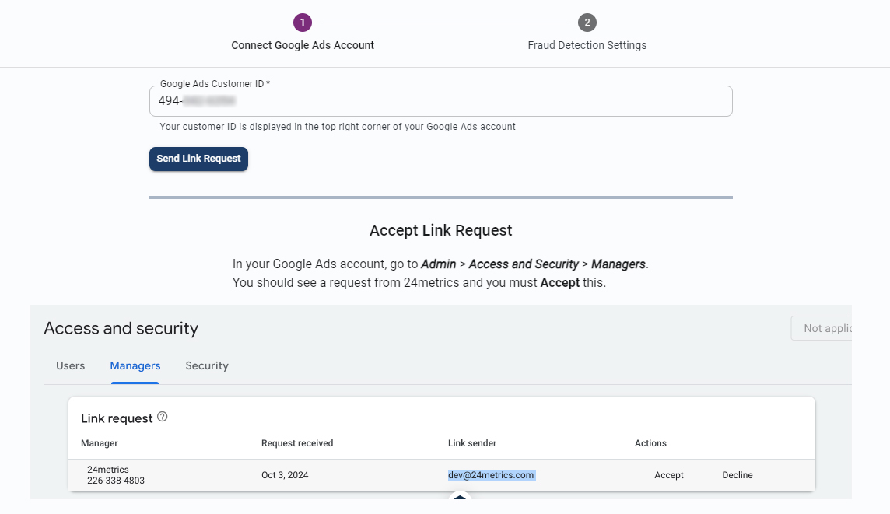Click the 24metrics manager name
890x514 pixels.
(x=108, y=470)
